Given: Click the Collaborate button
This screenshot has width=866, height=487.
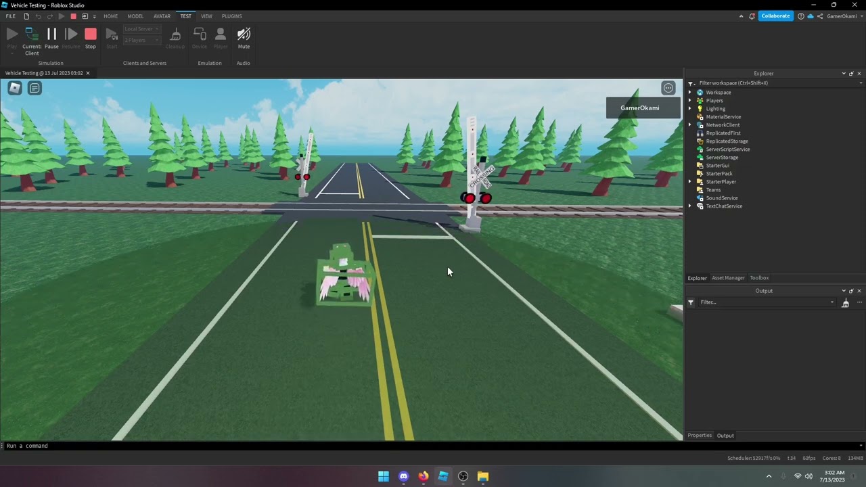Looking at the screenshot, I should click(775, 16).
